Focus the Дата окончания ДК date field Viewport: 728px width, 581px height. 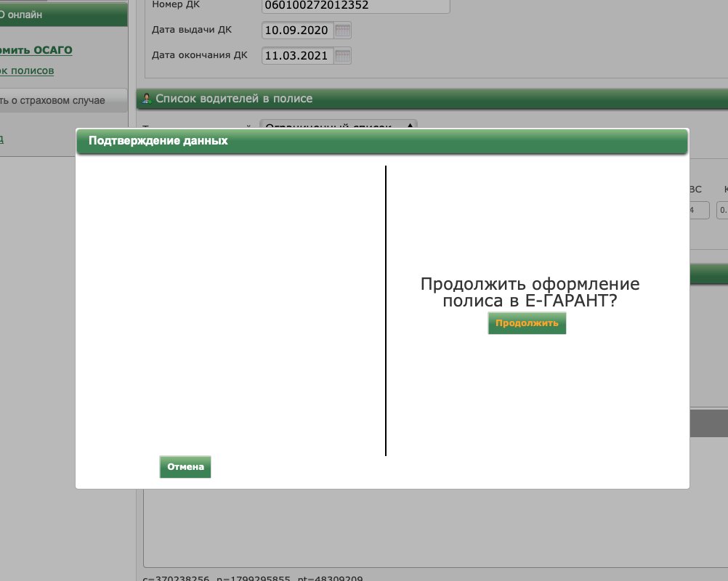(x=298, y=56)
